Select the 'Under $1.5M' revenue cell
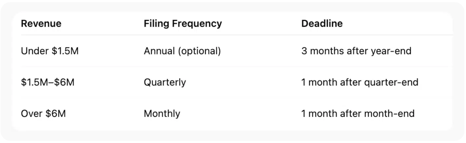466x143 pixels. 50,51
